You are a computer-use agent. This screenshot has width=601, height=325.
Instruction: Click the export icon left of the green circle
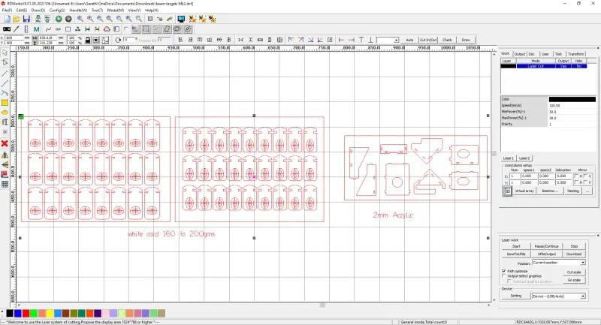coord(47,19)
